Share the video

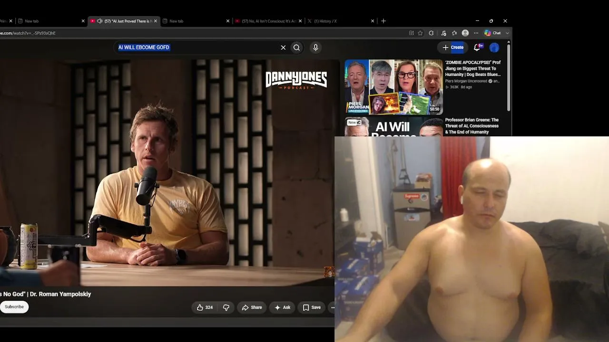[x=252, y=307]
